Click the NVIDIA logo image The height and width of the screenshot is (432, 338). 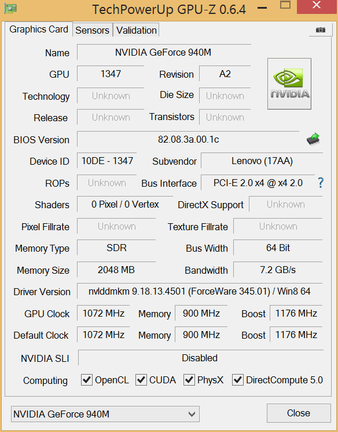coord(289,84)
